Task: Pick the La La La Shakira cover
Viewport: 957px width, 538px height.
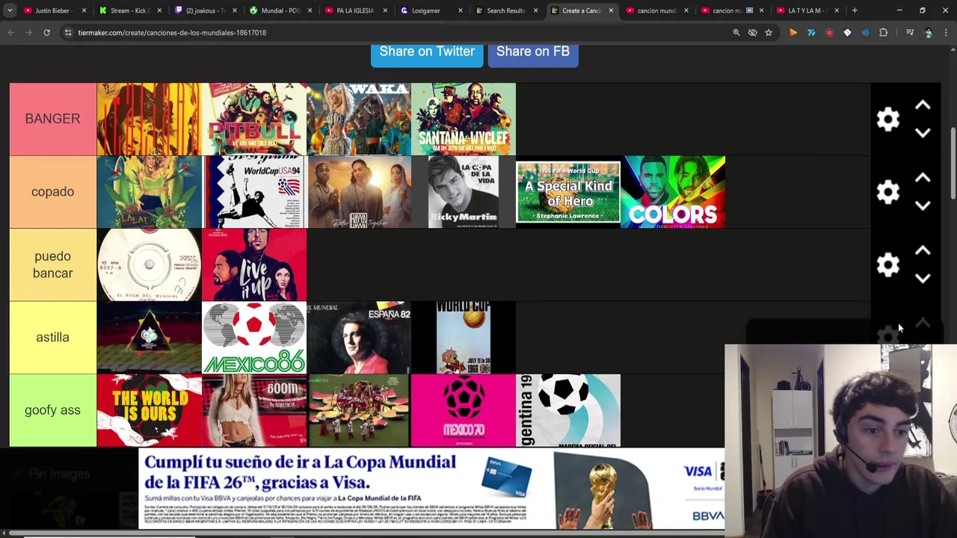Action: click(x=150, y=192)
